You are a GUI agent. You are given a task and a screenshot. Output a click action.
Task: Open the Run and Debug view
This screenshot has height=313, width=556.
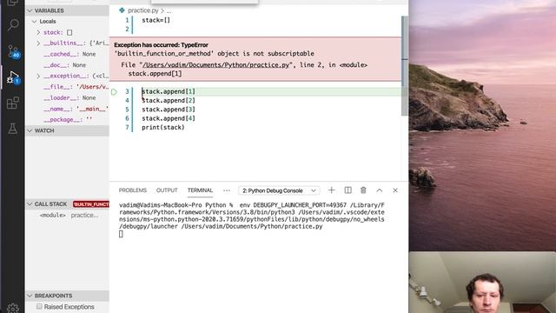[x=13, y=77]
